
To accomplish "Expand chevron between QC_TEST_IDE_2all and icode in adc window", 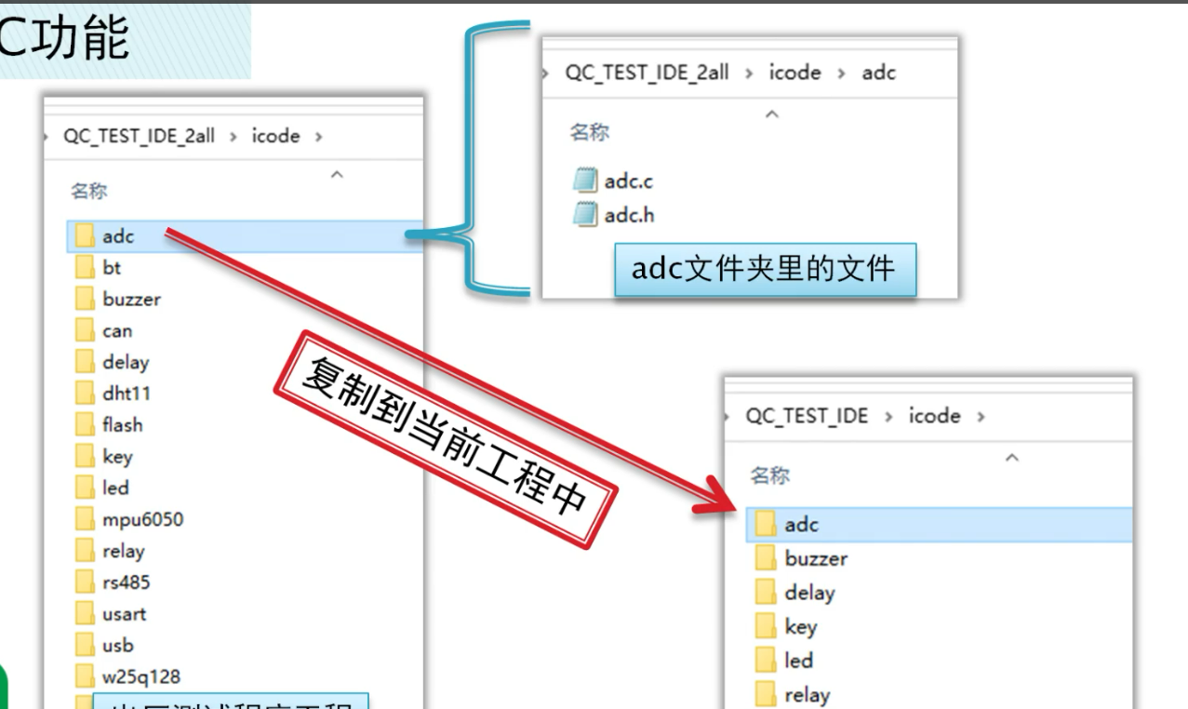I will pyautogui.click(x=750, y=74).
